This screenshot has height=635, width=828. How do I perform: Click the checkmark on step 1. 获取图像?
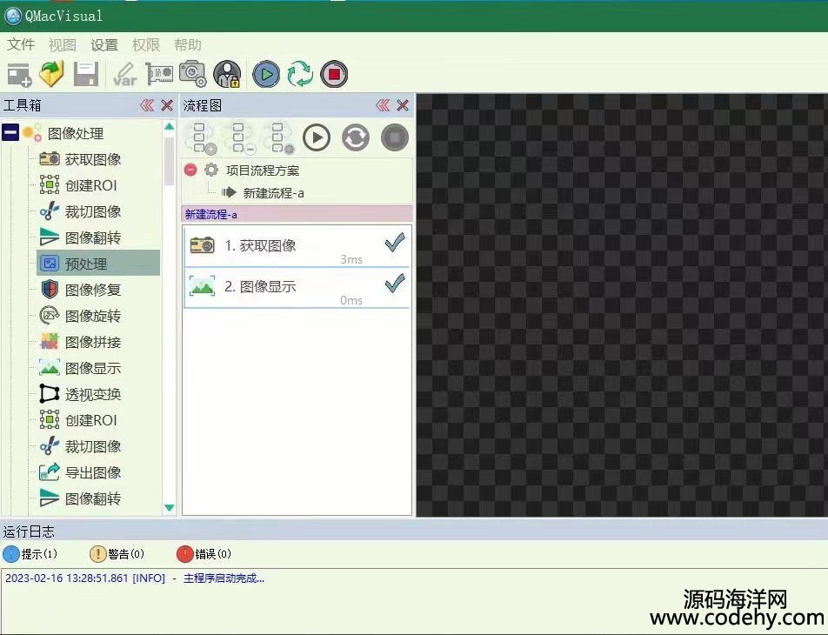[395, 242]
